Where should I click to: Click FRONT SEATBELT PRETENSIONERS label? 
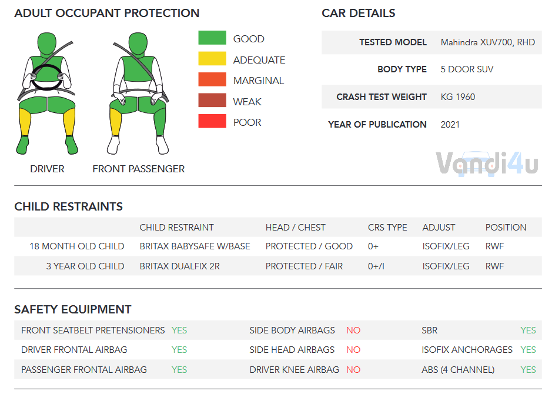(x=93, y=330)
